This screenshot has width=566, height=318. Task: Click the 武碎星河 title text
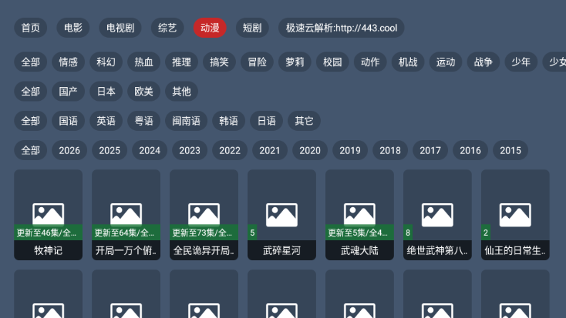(282, 250)
